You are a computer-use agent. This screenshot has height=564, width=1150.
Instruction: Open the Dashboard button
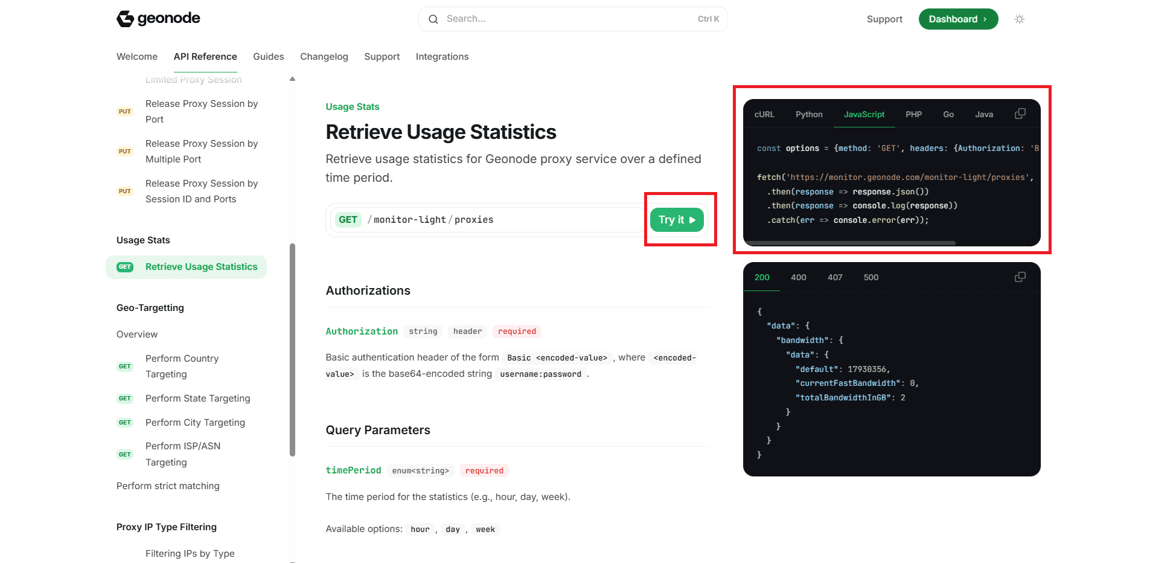tap(957, 19)
